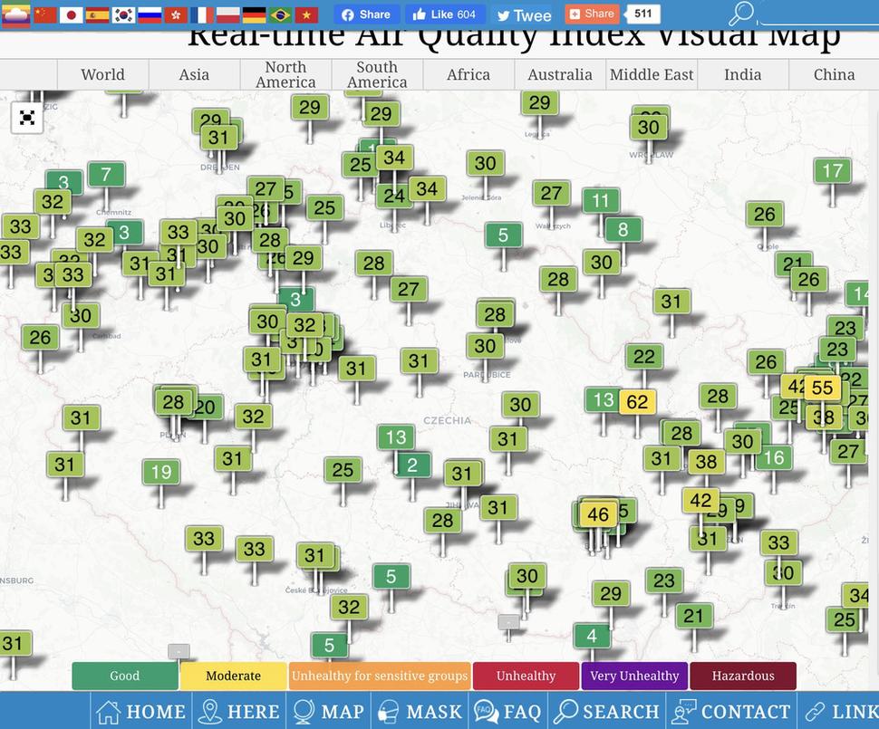This screenshot has width=879, height=729.
Task: Select the green 11 AQI marker
Action: point(601,201)
